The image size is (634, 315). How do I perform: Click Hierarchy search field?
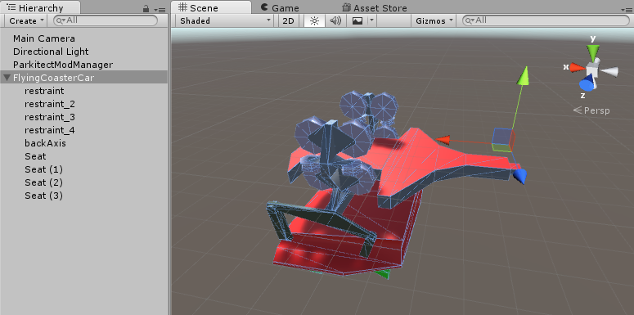pyautogui.click(x=106, y=20)
